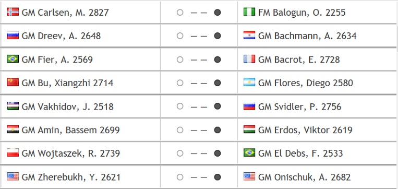Click the Norway flag beside Carlsen
Image resolution: width=398 pixels, height=189 pixels.
click(x=13, y=12)
